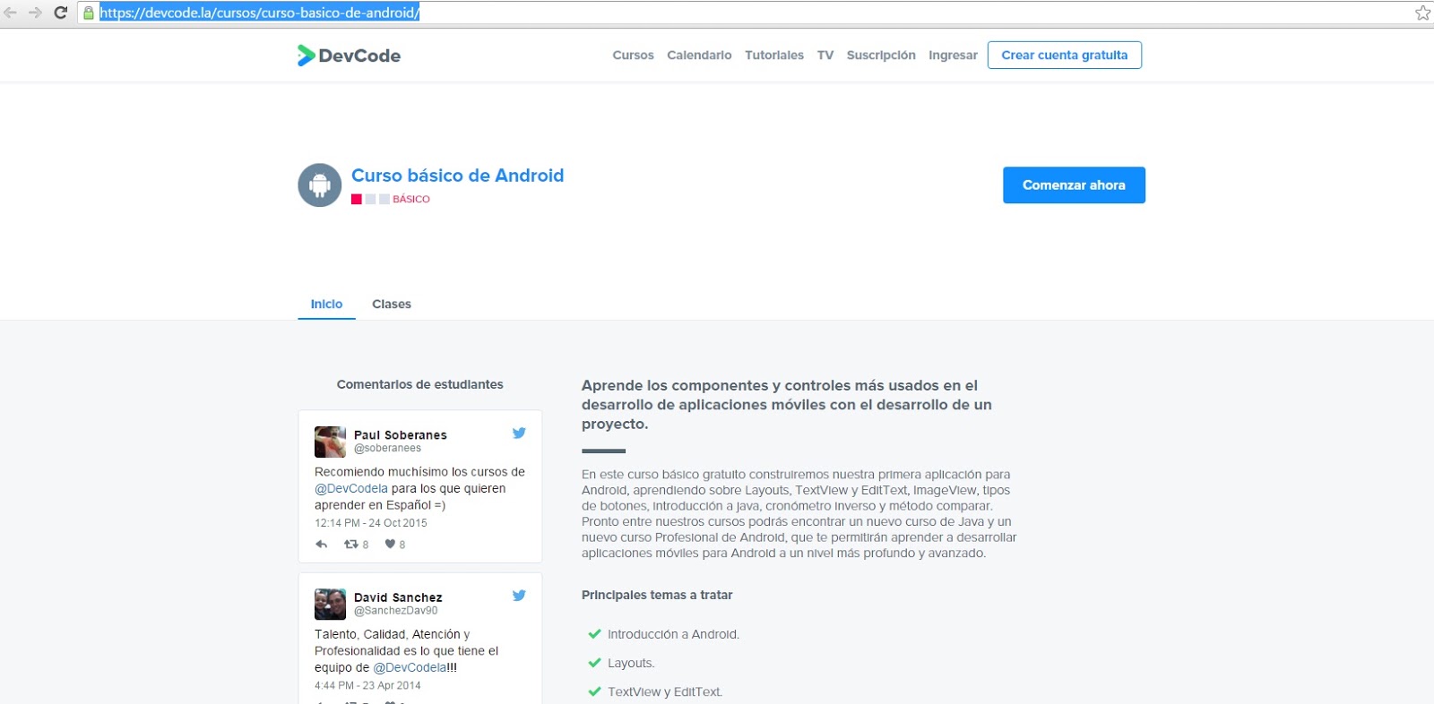Open the Calendario menu item

699,56
